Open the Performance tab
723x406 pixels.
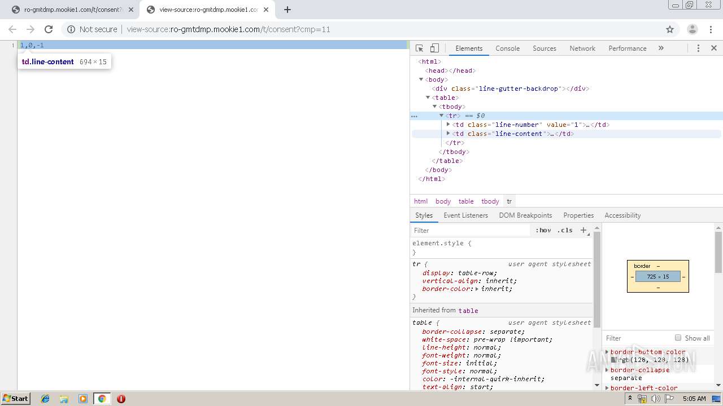[x=627, y=48]
